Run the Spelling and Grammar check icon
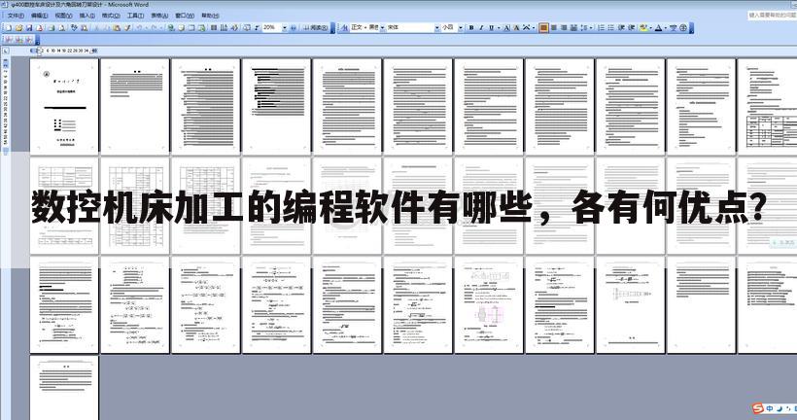The height and width of the screenshot is (420, 797). click(x=74, y=28)
